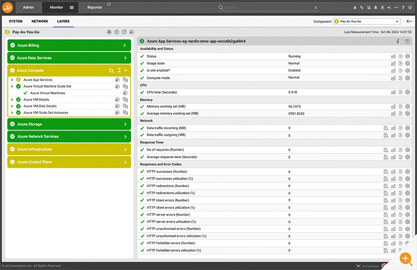This screenshot has height=270, width=417.
Task: Open detailed diagnosis for No of requests
Action: tap(386, 150)
